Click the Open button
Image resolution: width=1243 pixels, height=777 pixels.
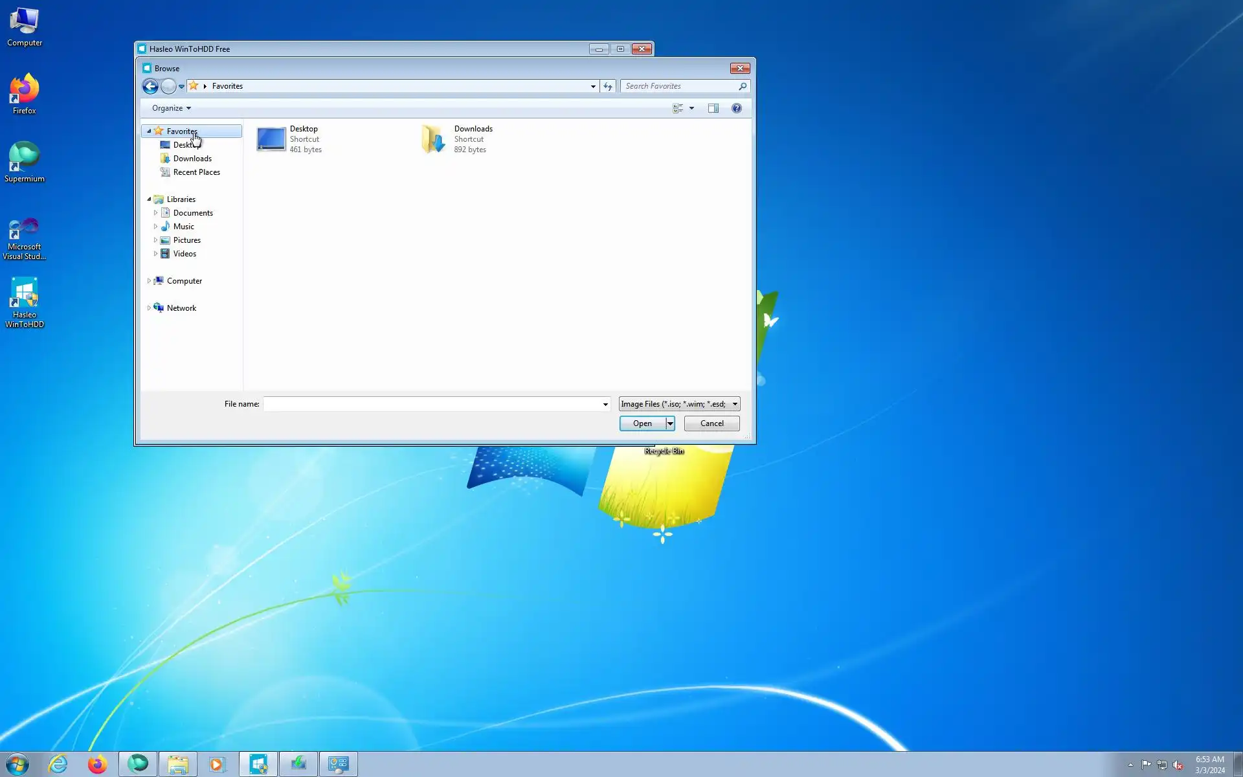point(642,423)
